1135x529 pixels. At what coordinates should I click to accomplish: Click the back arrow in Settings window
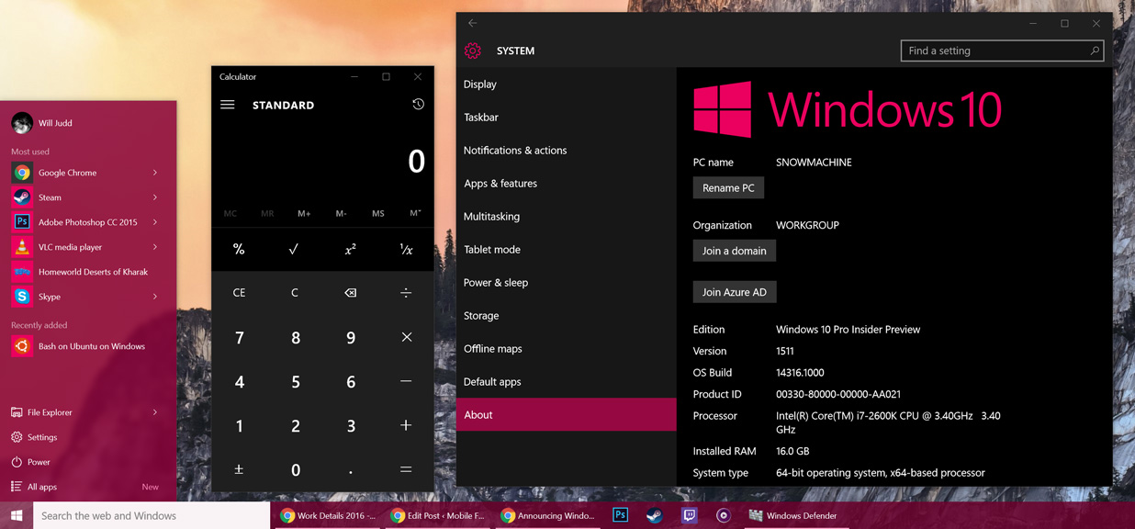tap(472, 23)
